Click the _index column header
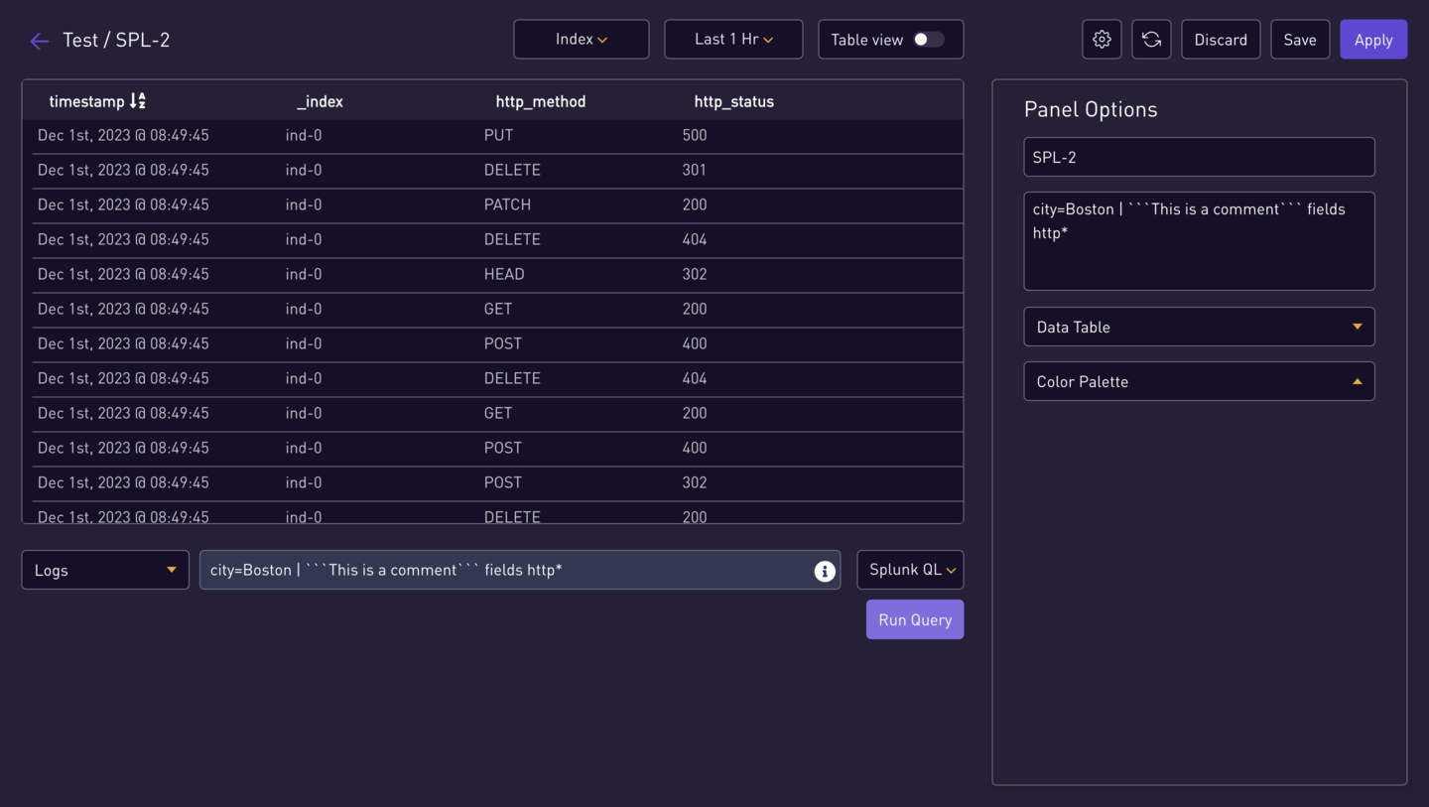Image resolution: width=1429 pixels, height=807 pixels. (x=320, y=101)
